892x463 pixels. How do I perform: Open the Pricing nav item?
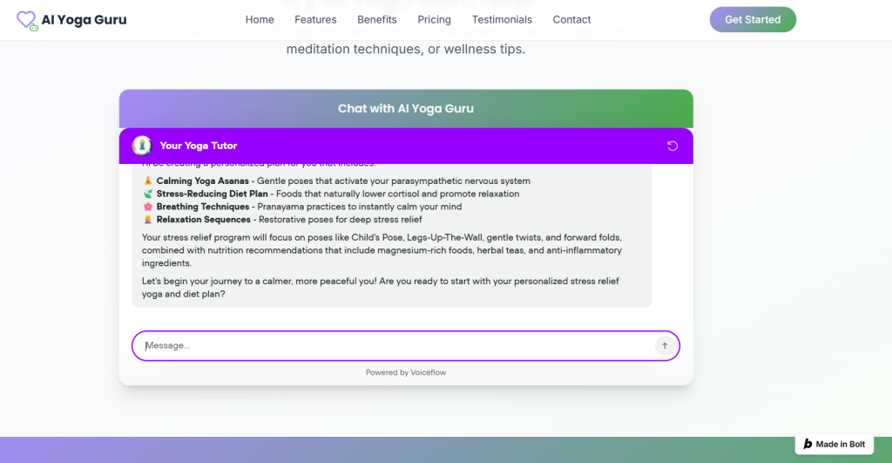(434, 19)
